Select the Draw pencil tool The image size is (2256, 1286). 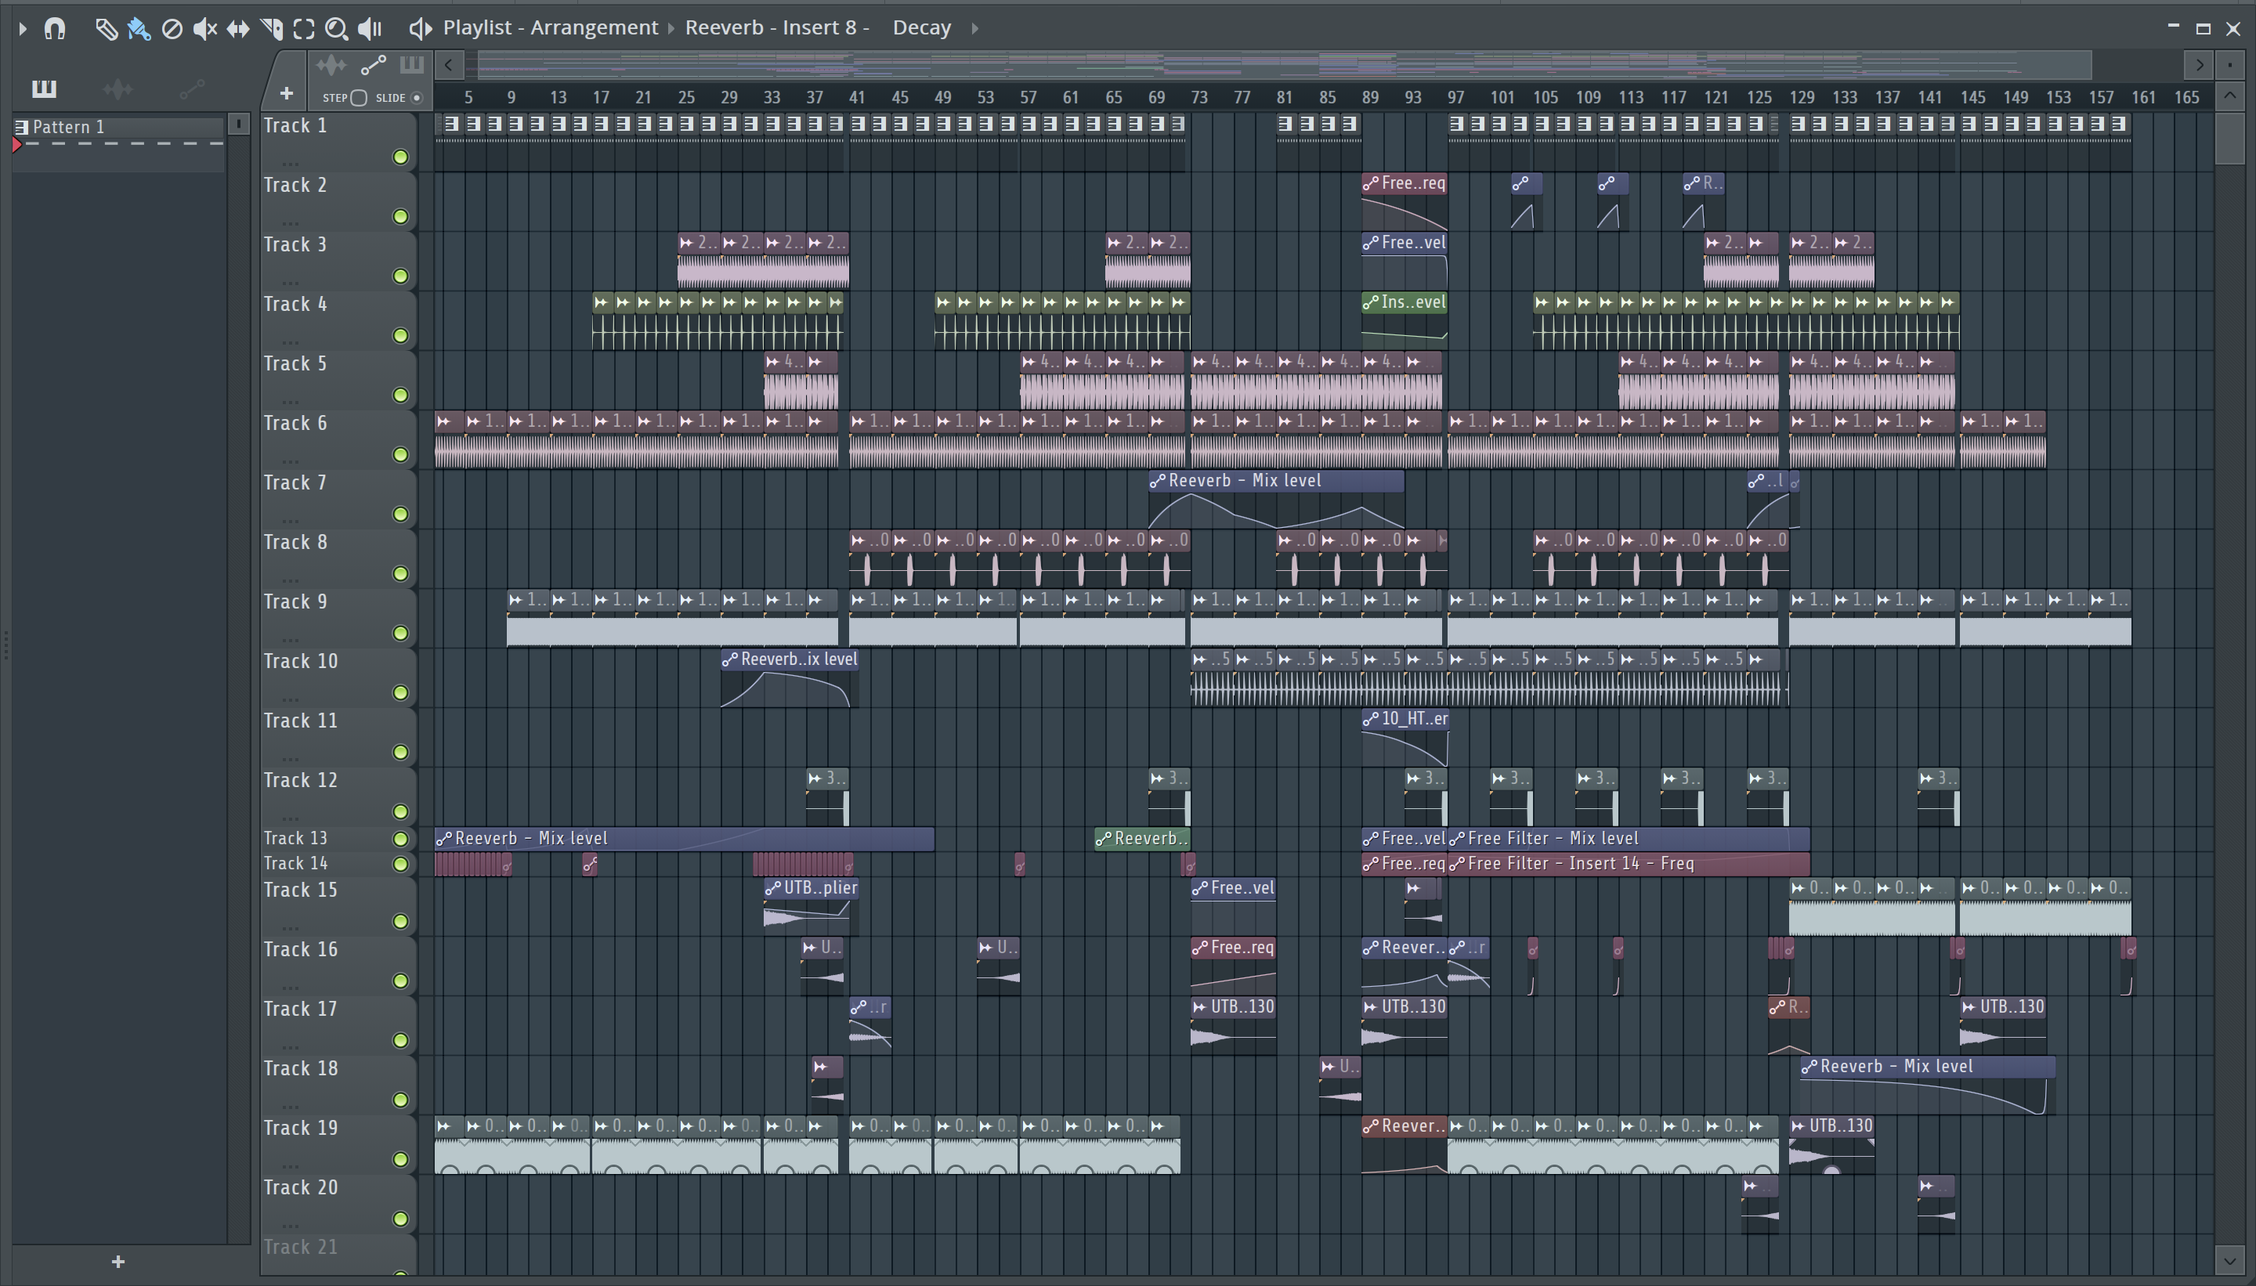pos(105,29)
